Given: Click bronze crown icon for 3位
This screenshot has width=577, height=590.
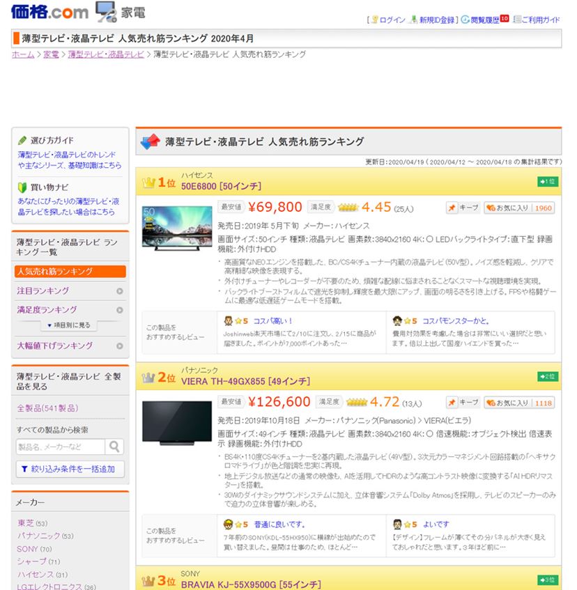Looking at the screenshot, I should click(x=148, y=581).
